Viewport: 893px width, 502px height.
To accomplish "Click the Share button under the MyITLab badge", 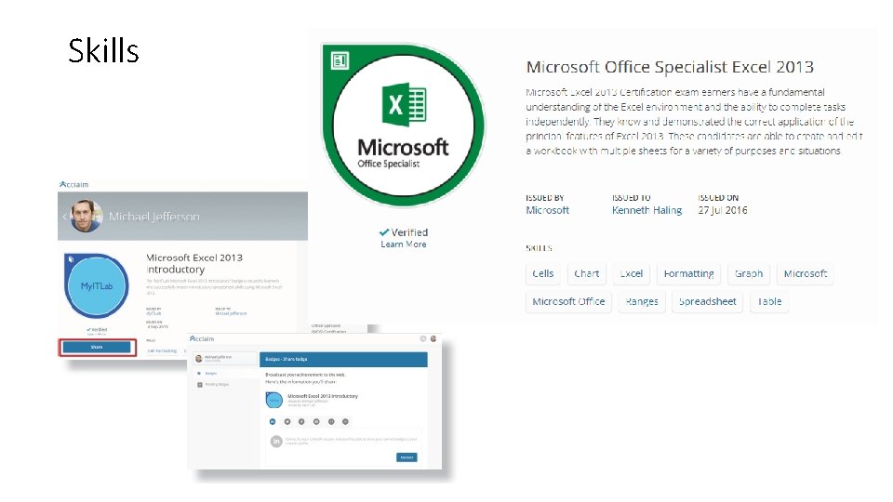I will pos(97,347).
